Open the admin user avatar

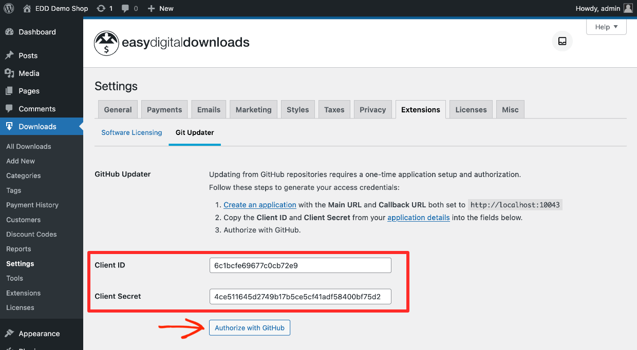[628, 8]
